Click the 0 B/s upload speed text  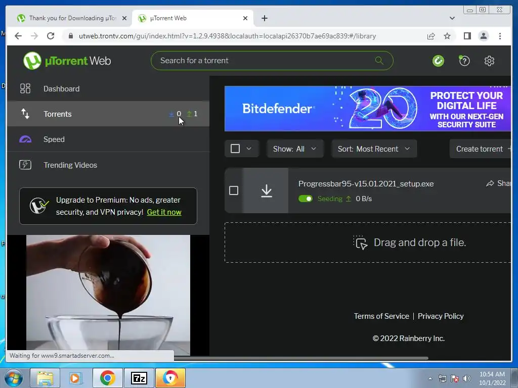tap(363, 199)
